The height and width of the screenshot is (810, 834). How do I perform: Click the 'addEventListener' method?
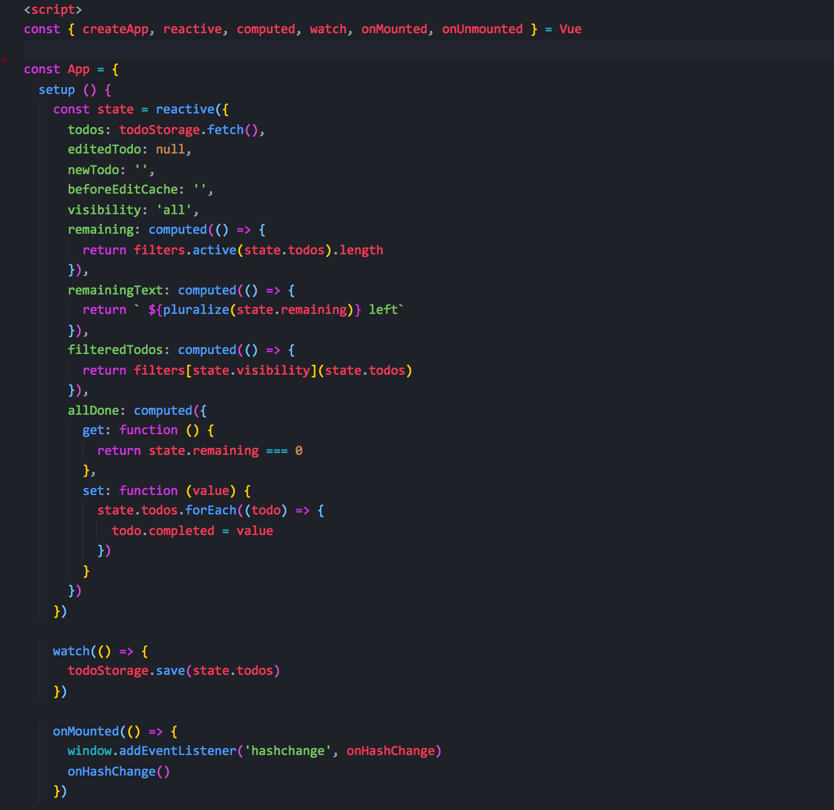[x=178, y=751]
